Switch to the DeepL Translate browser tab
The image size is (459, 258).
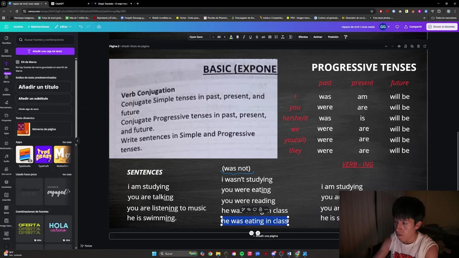coord(112,4)
